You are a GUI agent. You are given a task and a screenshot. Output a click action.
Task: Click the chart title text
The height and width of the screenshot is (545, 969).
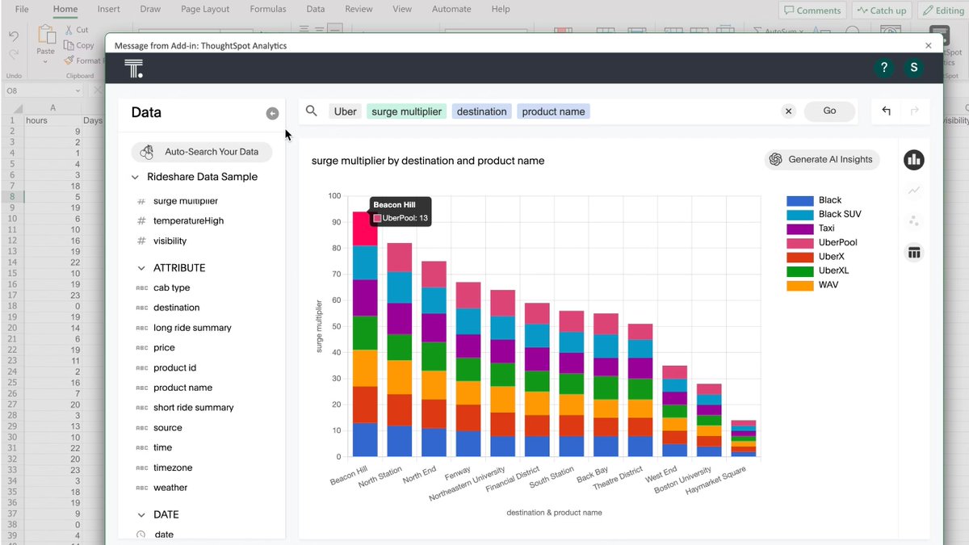pyautogui.click(x=428, y=161)
